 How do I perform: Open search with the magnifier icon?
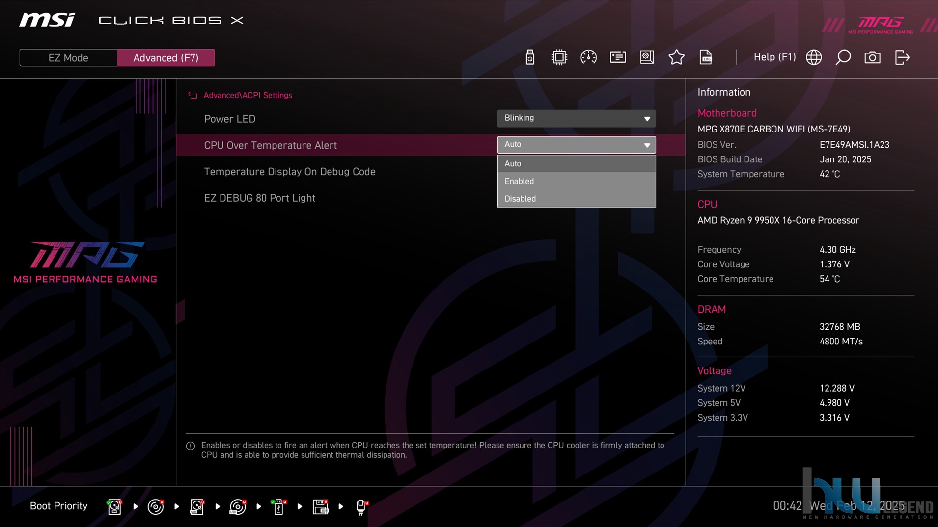click(843, 57)
